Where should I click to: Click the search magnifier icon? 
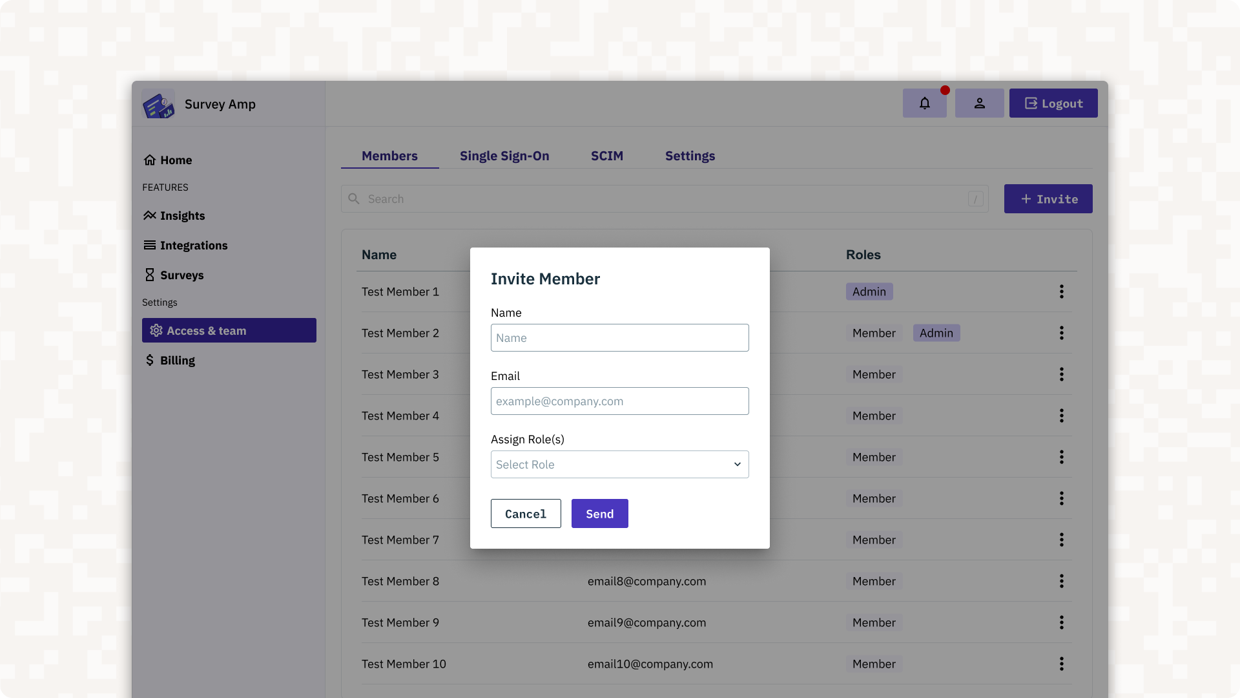pos(354,199)
